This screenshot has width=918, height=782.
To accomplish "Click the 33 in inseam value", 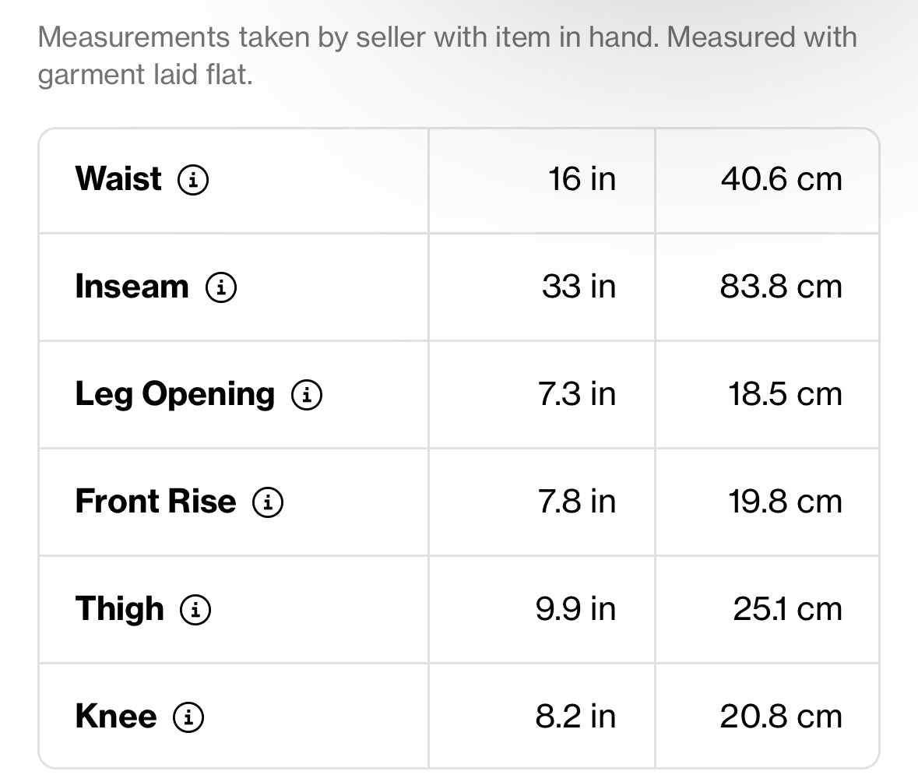I will (x=579, y=287).
